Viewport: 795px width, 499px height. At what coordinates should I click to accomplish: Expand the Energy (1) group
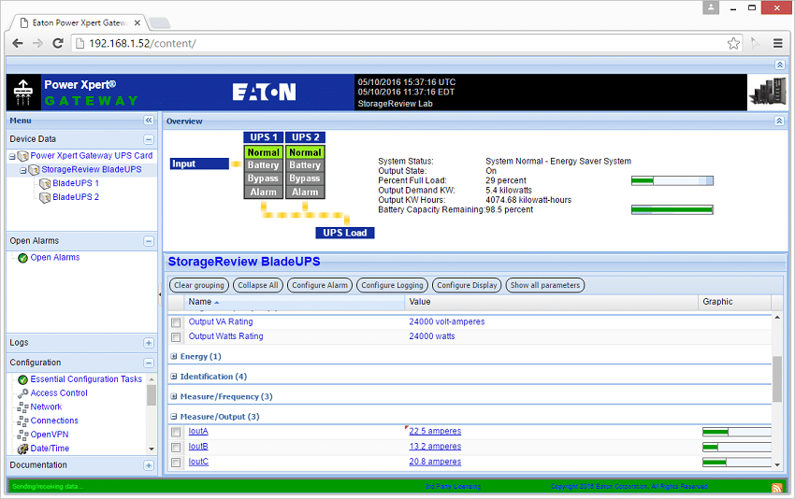[x=174, y=357]
